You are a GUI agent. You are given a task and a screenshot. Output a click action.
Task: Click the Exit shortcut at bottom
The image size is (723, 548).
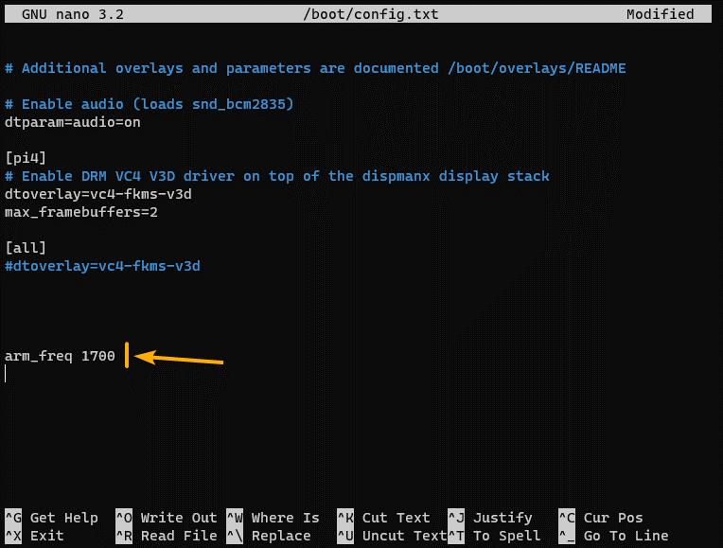click(46, 536)
